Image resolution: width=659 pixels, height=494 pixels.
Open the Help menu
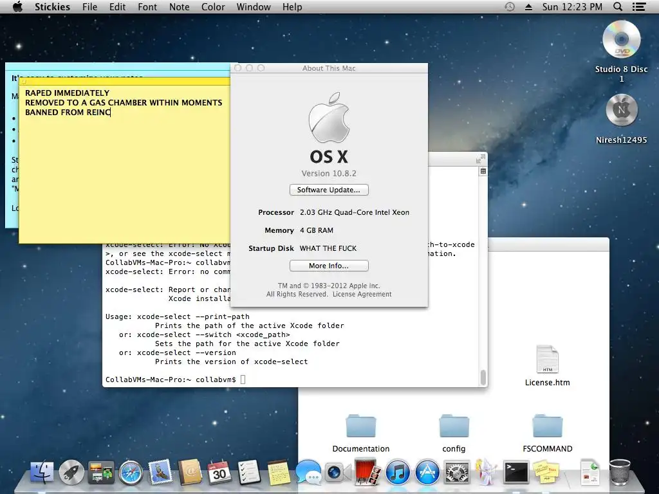pos(292,6)
